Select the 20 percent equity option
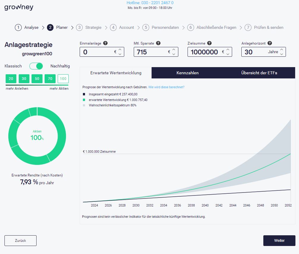This screenshot has height=254, width=299. pyautogui.click(x=11, y=79)
